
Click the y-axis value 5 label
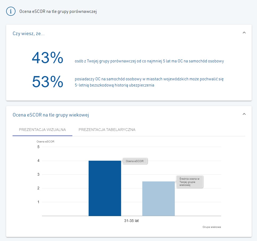(x=38, y=147)
